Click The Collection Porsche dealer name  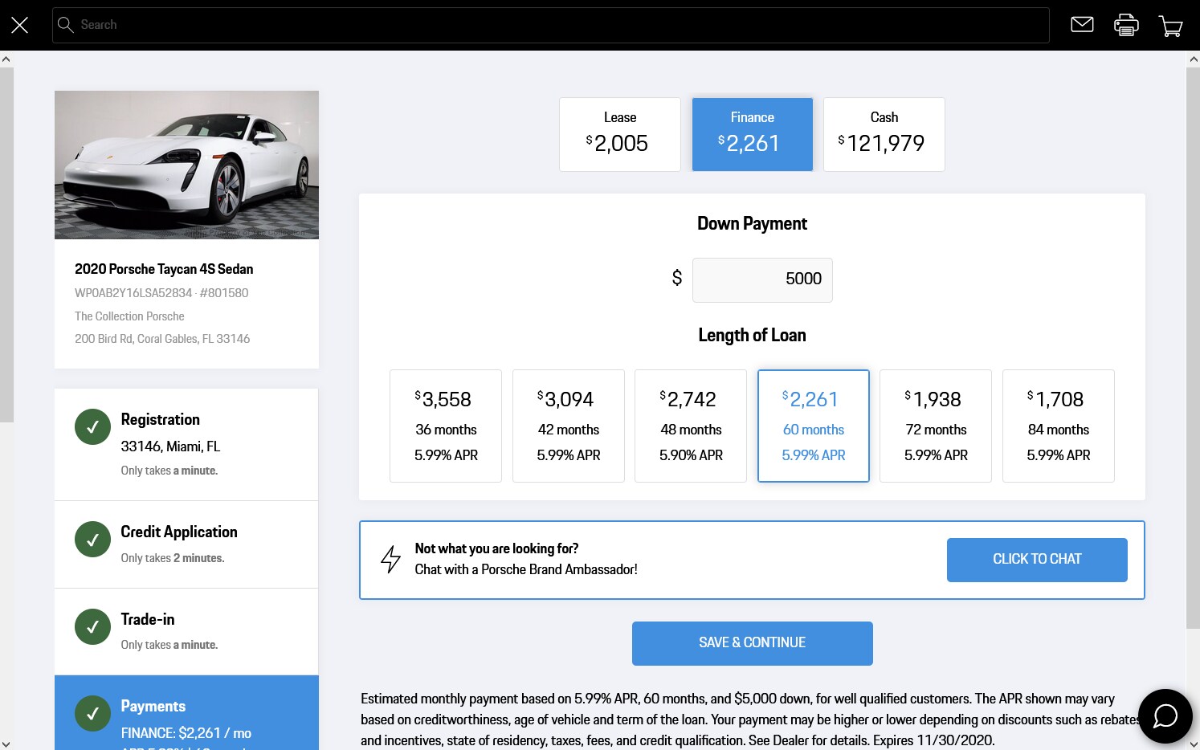coord(129,316)
